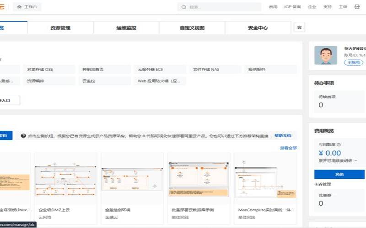The image size is (366, 228).
Task: Open the 费用 menu in top bar
Action: [x=273, y=7]
